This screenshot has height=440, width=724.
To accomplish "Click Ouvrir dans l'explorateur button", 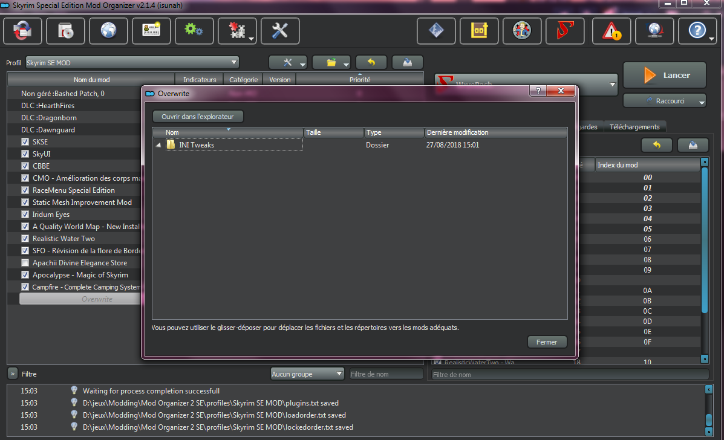I will coord(198,117).
